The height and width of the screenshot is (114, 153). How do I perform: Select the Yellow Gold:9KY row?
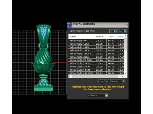[x=96, y=41]
